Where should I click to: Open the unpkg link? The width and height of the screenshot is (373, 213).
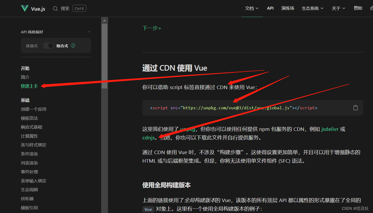point(188,129)
